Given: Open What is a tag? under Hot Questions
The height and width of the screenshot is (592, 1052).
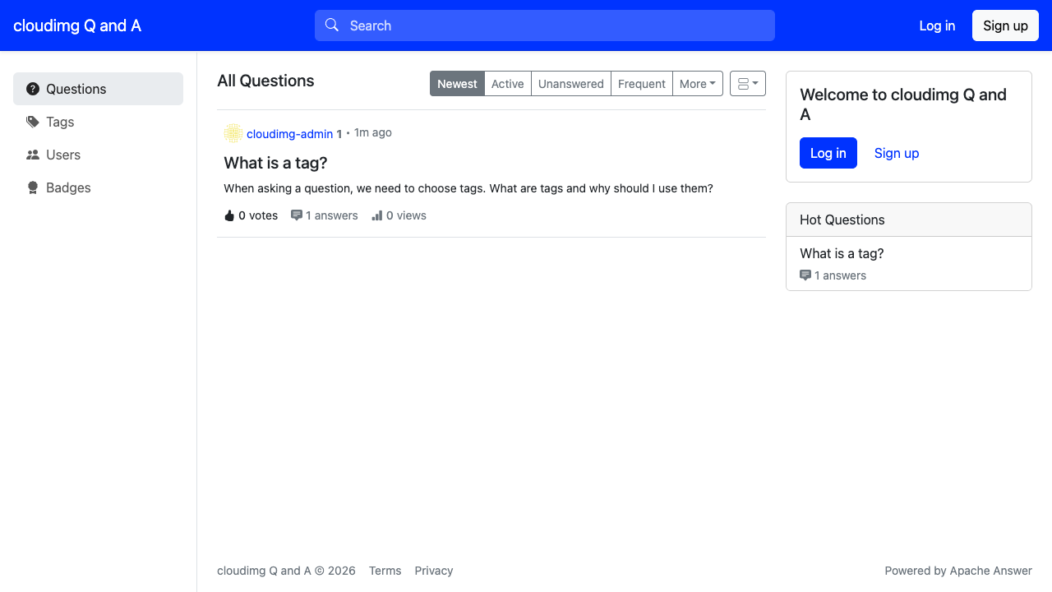Looking at the screenshot, I should tap(842, 253).
